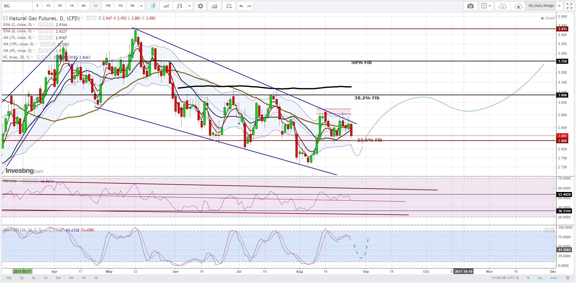576x283 pixels.
Task: Click the compare symbols scales icon
Action: [x=229, y=6]
